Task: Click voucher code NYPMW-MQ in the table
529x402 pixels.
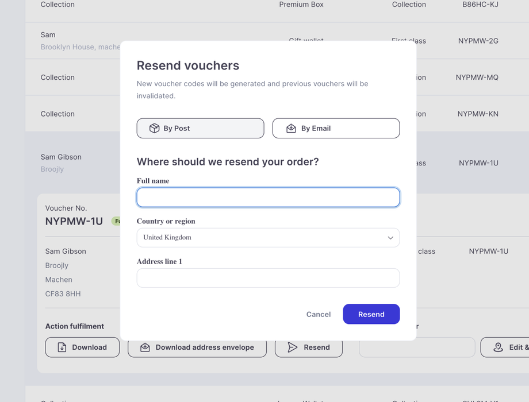Action: (477, 78)
